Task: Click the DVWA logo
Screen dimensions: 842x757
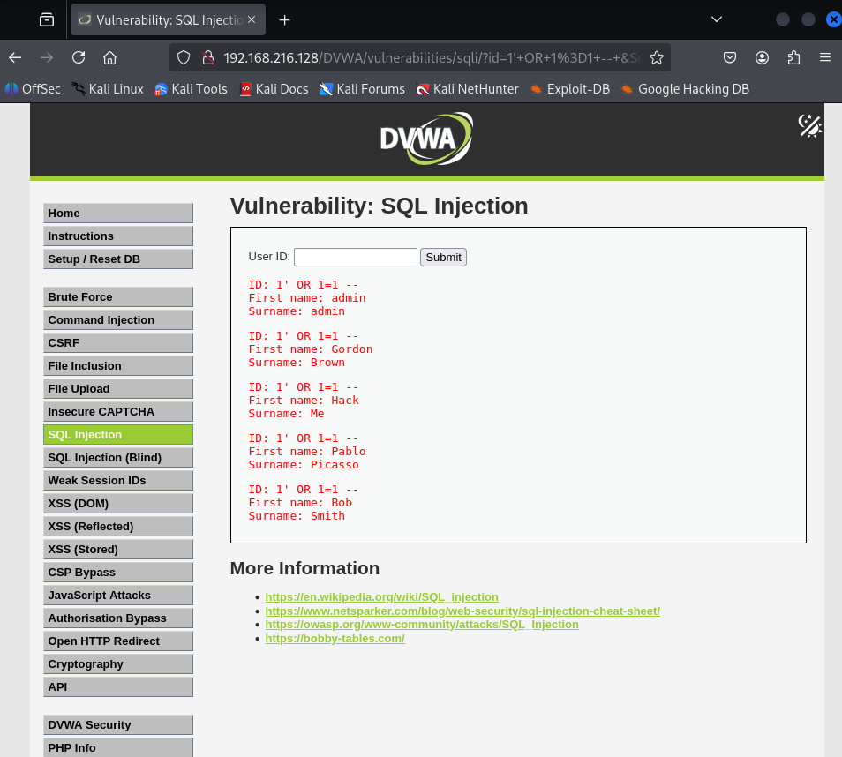Action: click(x=426, y=139)
